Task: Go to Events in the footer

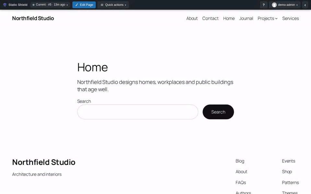Action: [289, 161]
